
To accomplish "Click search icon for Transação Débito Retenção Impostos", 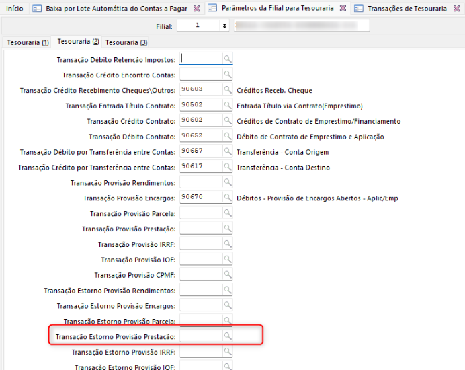I will click(228, 59).
